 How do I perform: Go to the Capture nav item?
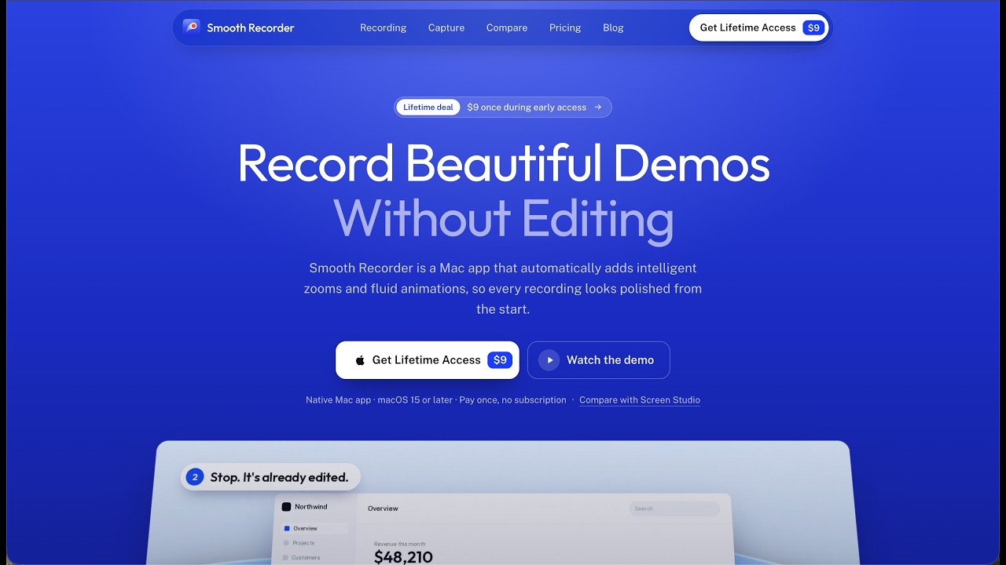click(x=446, y=27)
